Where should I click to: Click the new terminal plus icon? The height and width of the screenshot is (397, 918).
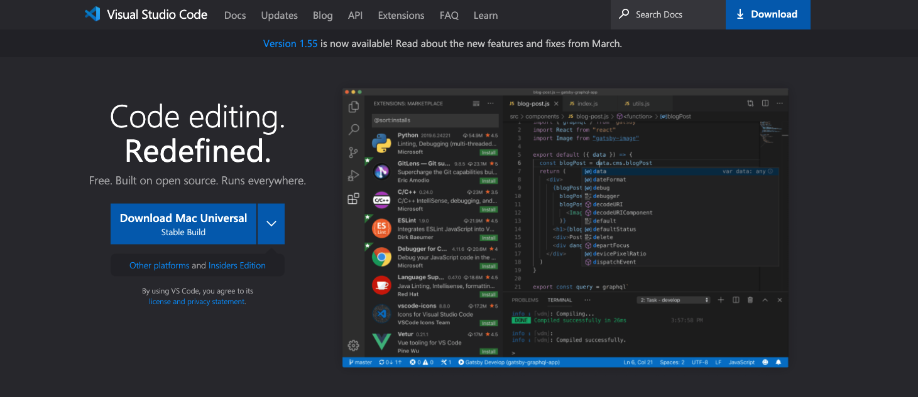pos(721,300)
